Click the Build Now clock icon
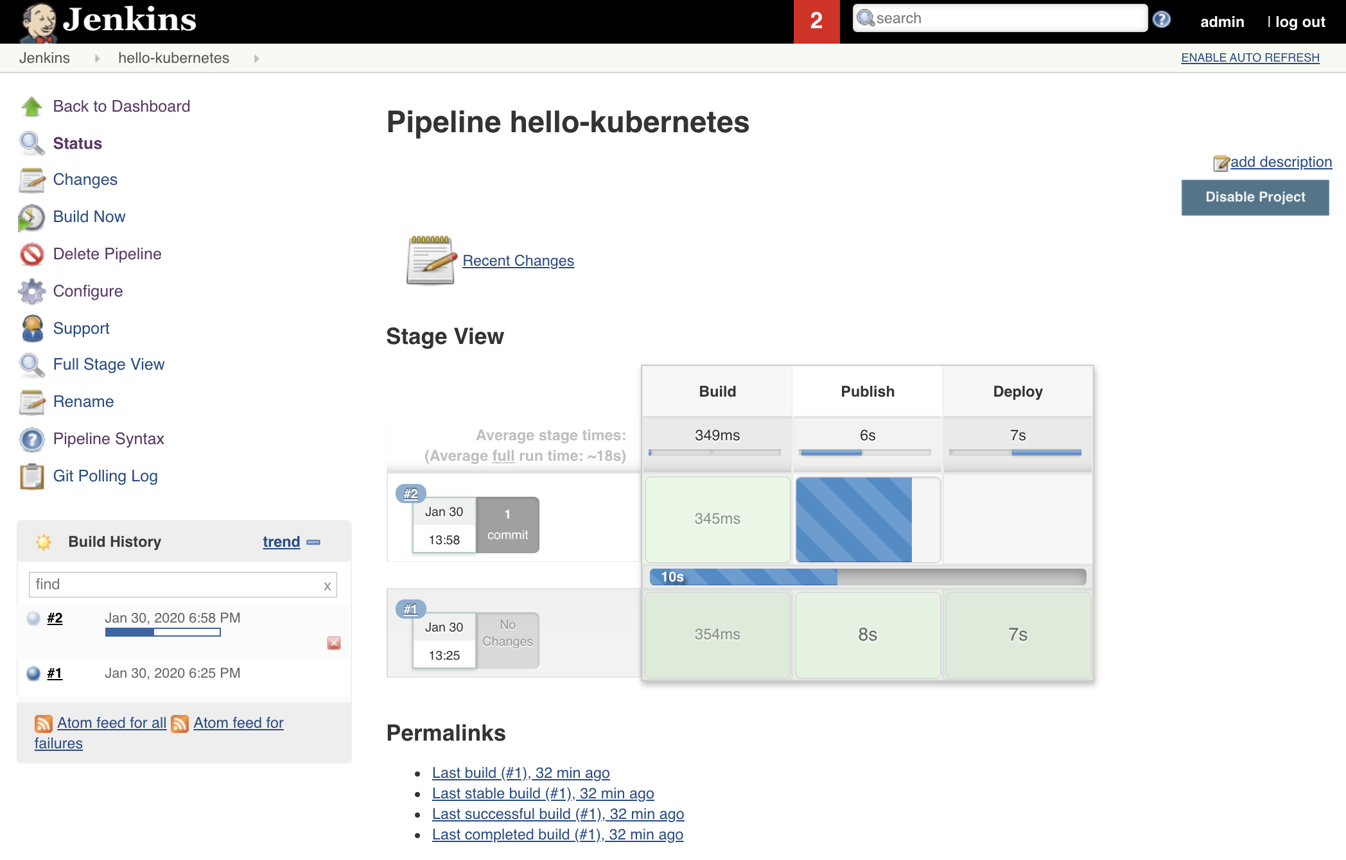 31,218
